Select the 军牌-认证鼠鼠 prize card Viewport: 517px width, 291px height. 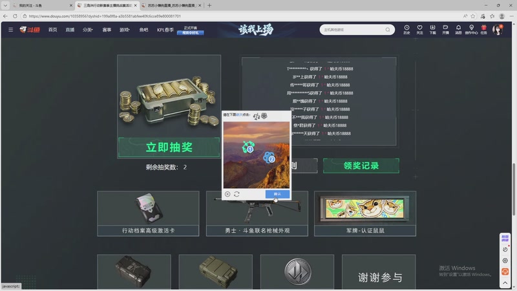[x=365, y=213]
